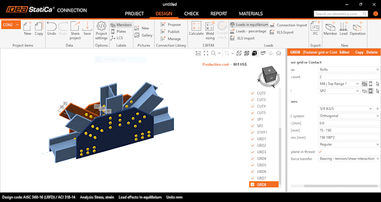Image resolution: width=381 pixels, height=202 pixels.
Task: Select Loads - percentage
Action: (248, 31)
